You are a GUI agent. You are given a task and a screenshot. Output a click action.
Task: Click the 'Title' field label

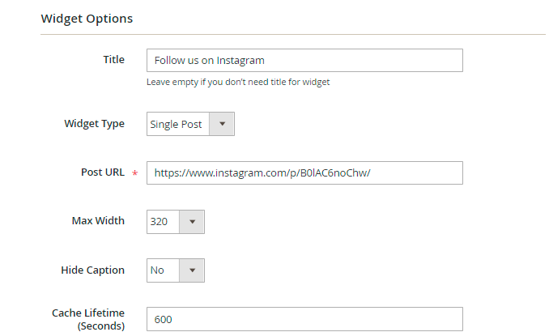pos(113,59)
